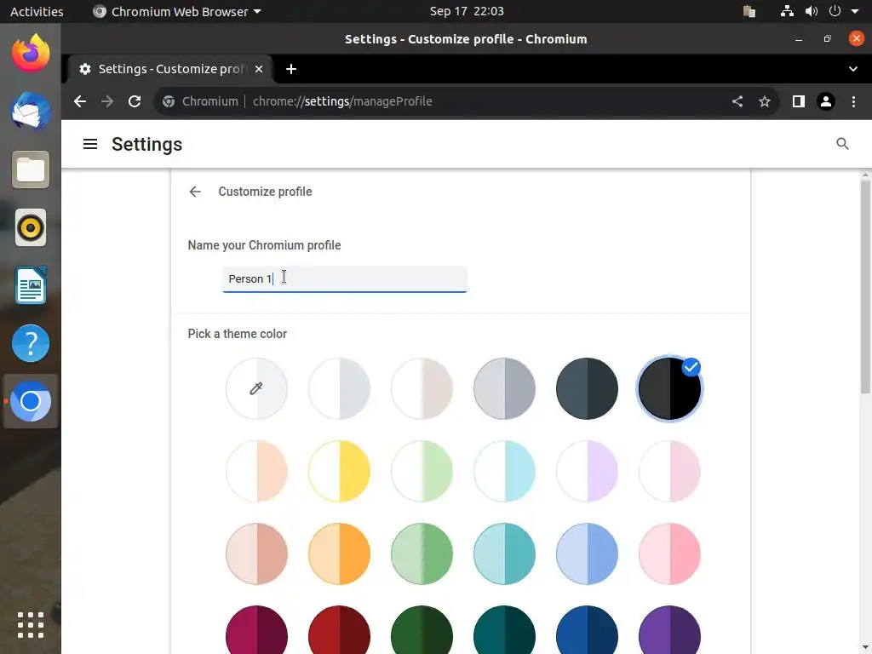Click the browser forward arrow

107,101
